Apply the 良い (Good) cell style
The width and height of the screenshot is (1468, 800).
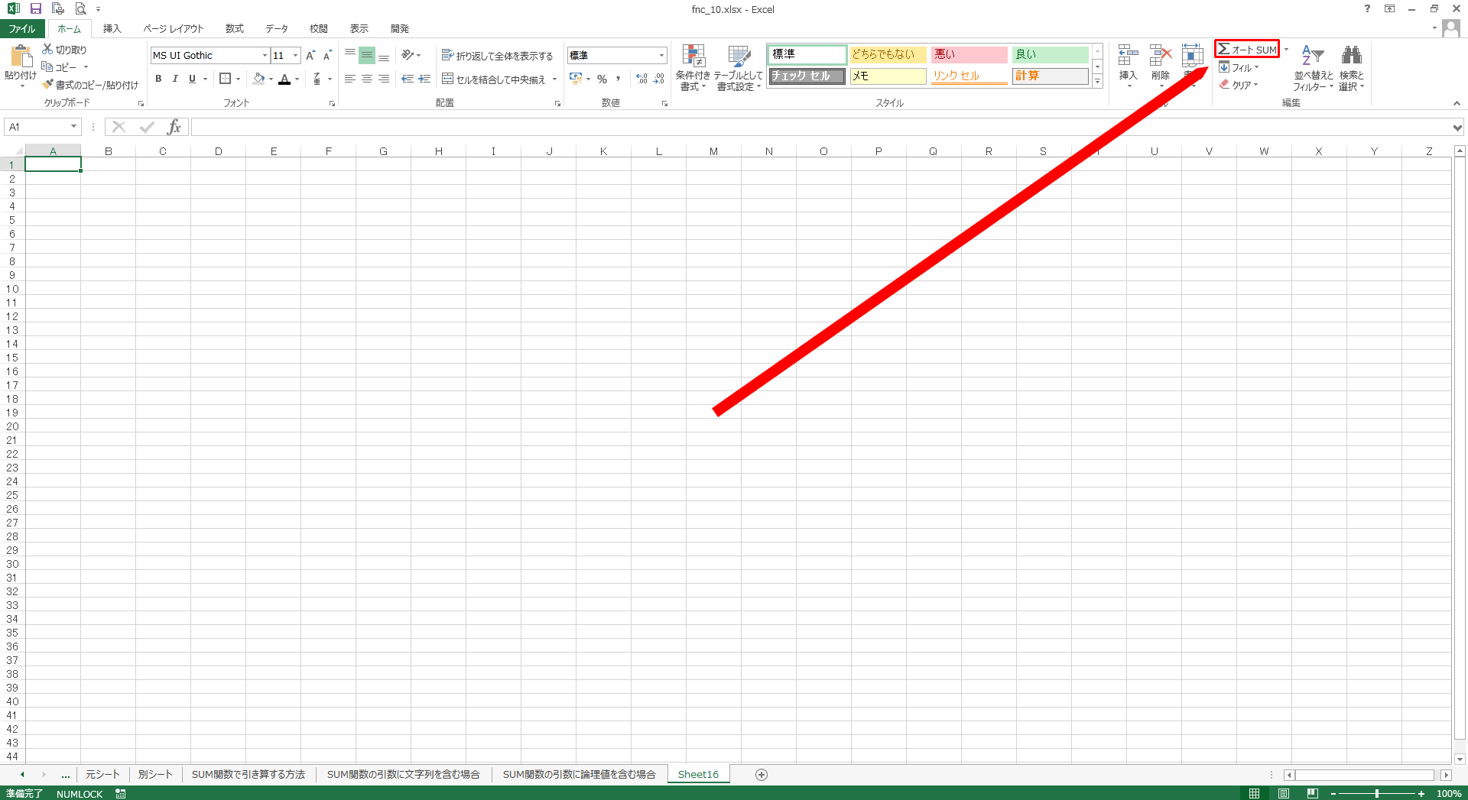pyautogui.click(x=1050, y=54)
